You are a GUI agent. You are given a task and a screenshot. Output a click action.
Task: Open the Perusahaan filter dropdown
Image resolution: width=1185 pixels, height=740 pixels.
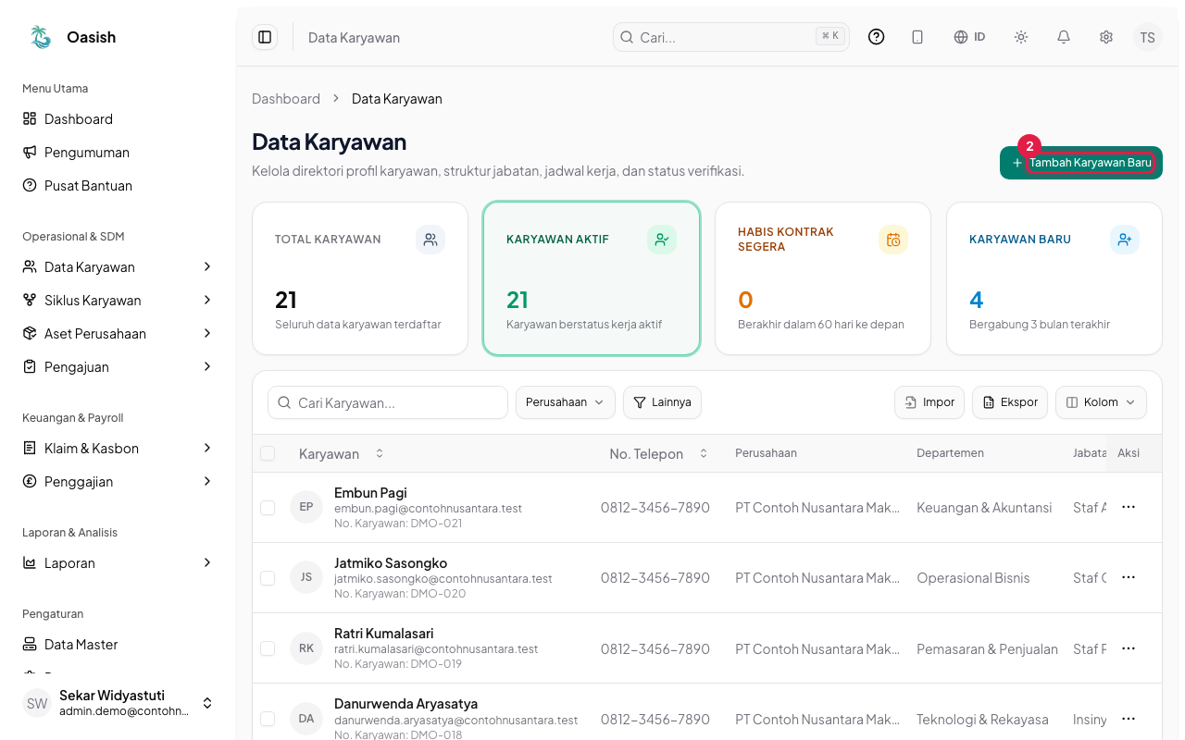566,402
